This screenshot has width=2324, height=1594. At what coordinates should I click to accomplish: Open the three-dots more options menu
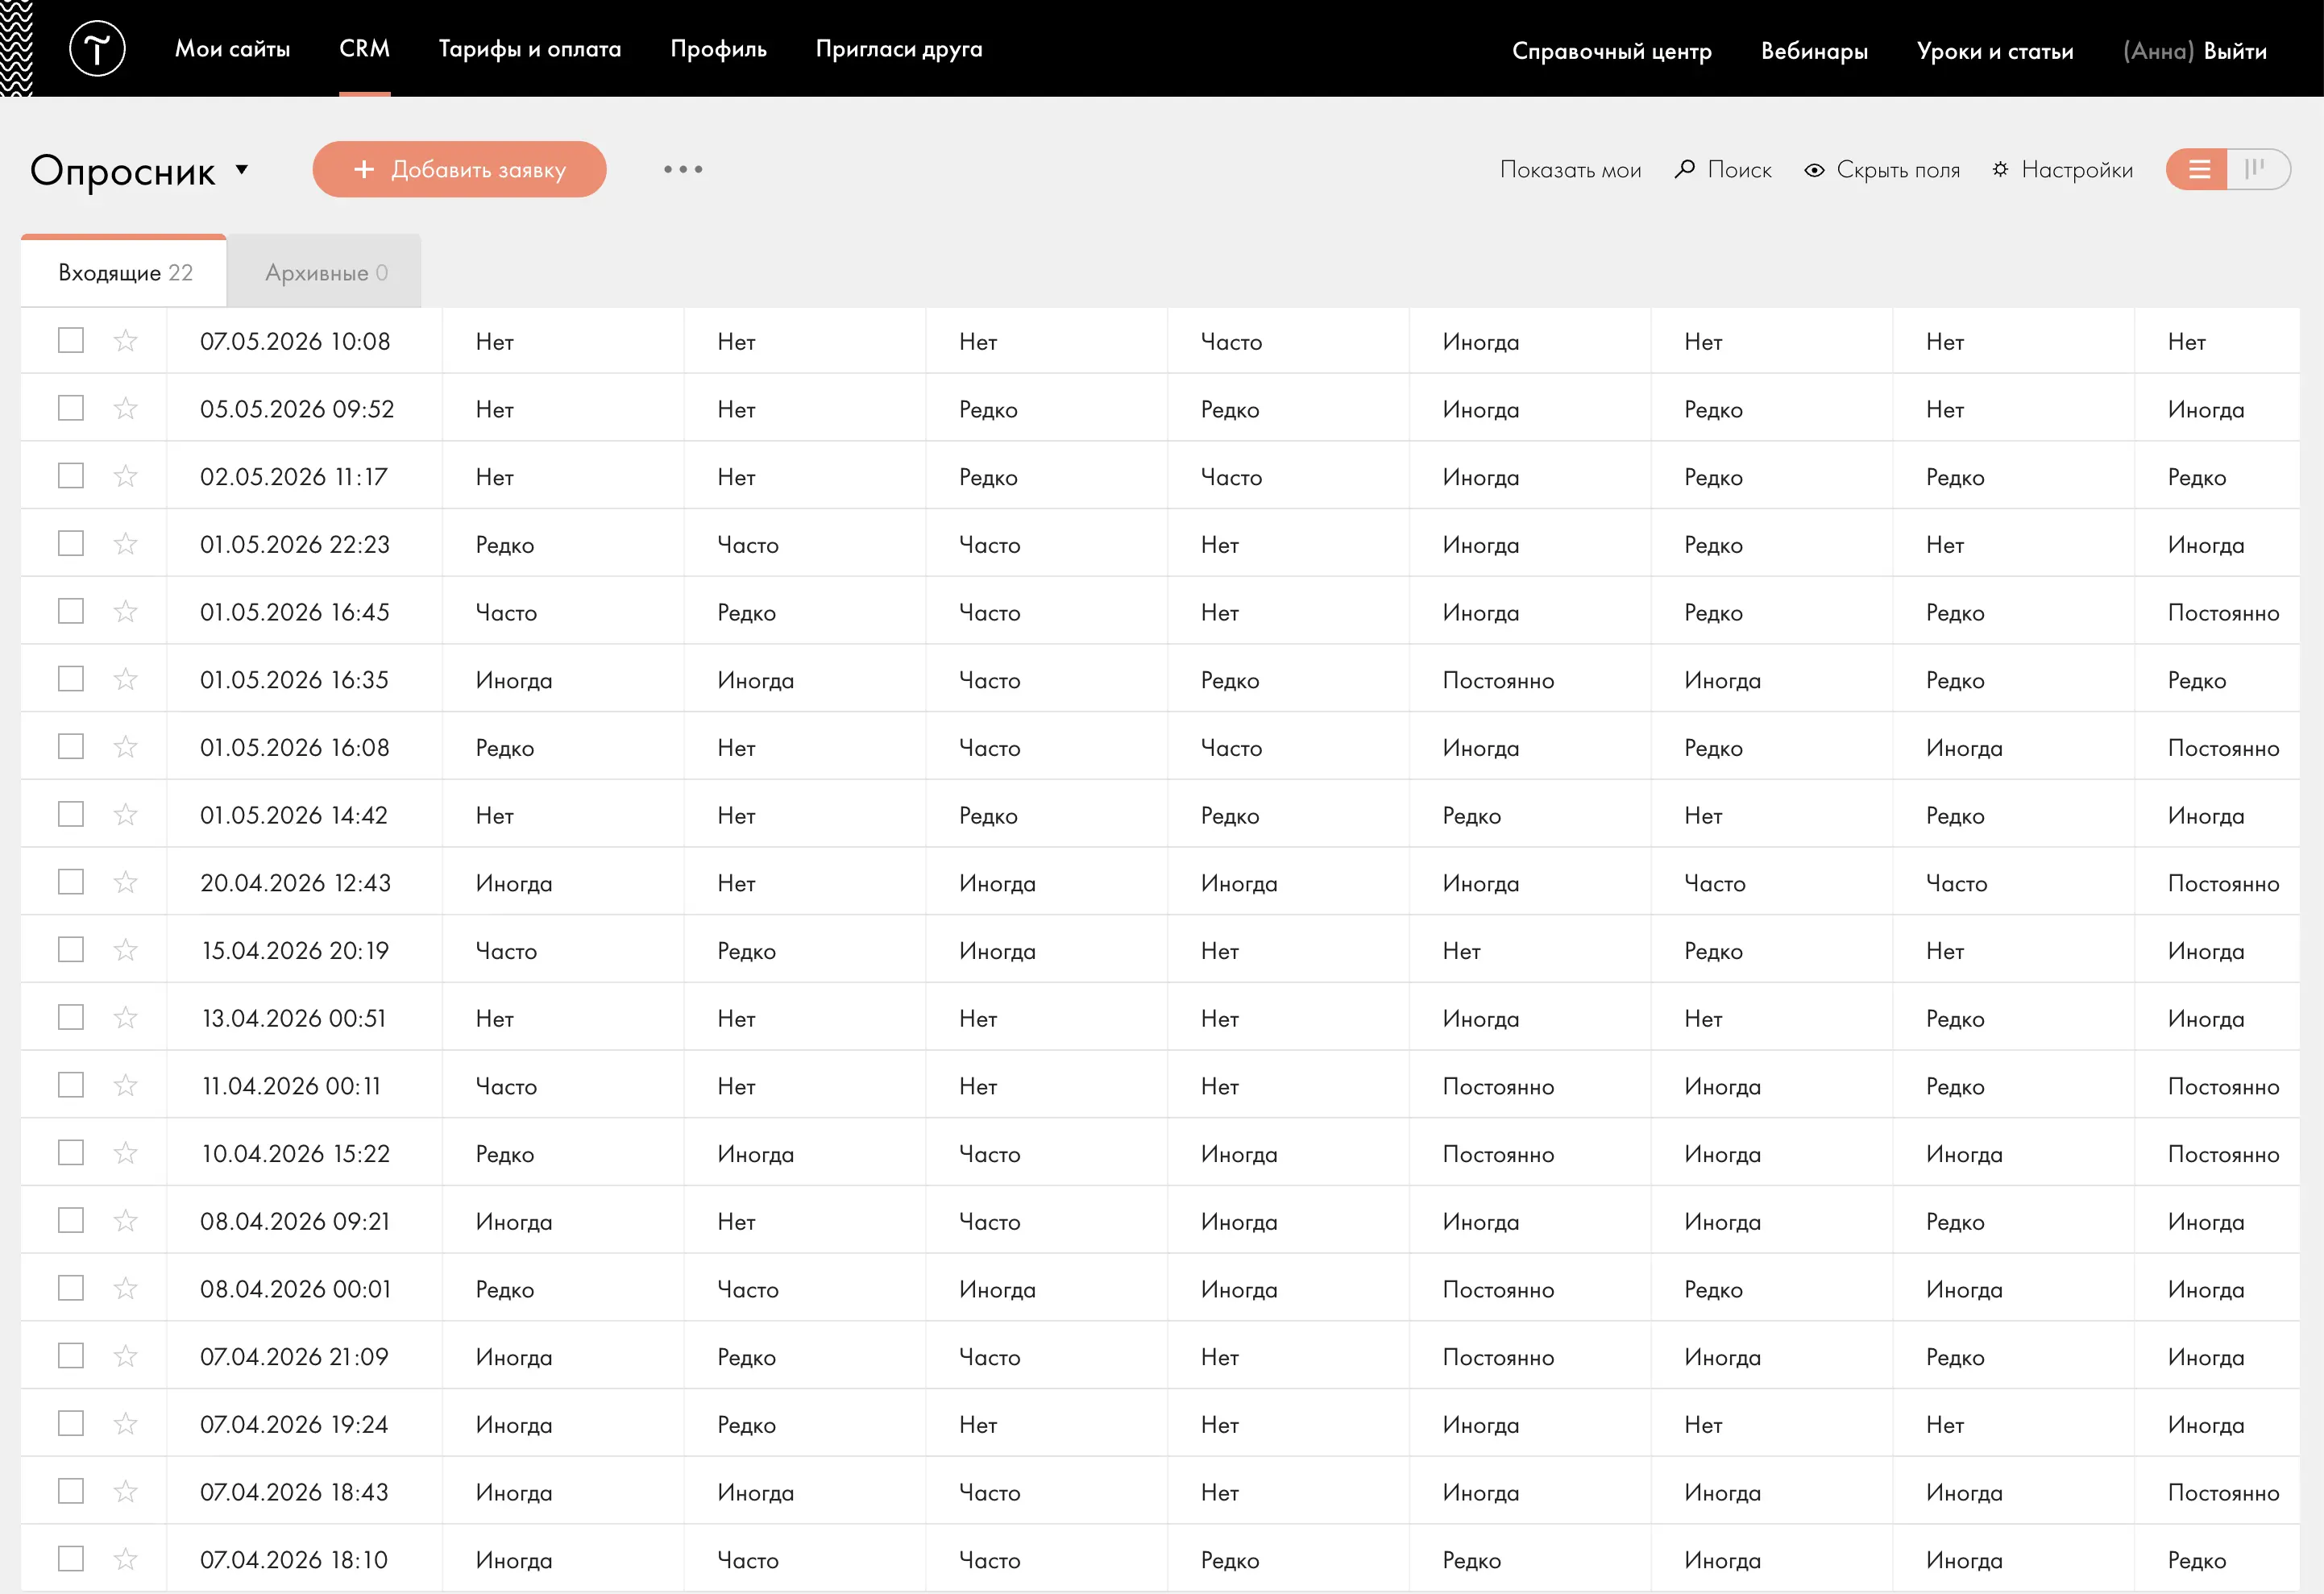pyautogui.click(x=683, y=169)
